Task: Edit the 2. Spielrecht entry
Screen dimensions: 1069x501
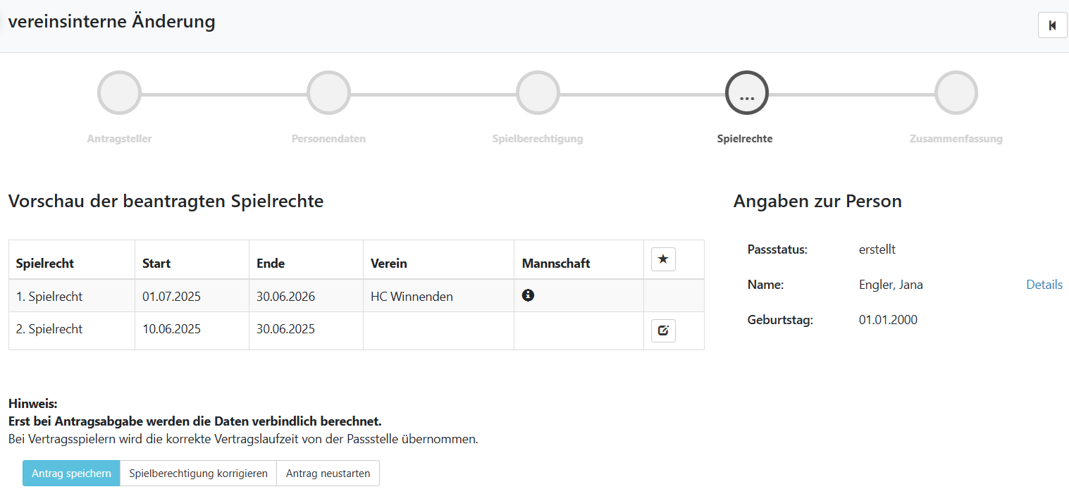Action: point(662,330)
